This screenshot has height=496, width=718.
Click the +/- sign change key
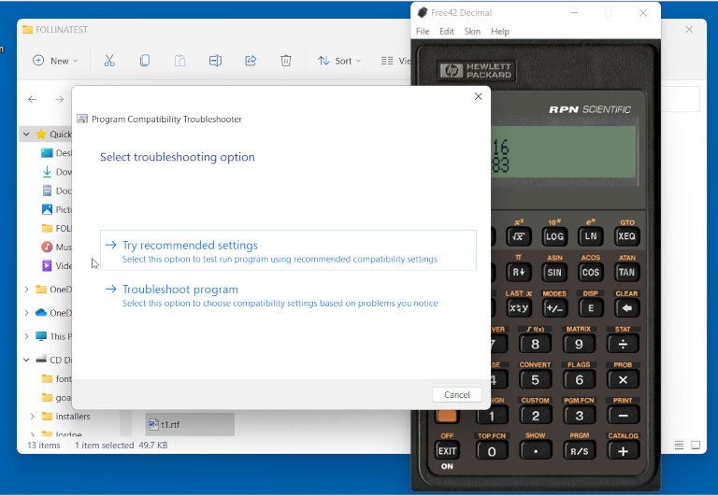554,308
